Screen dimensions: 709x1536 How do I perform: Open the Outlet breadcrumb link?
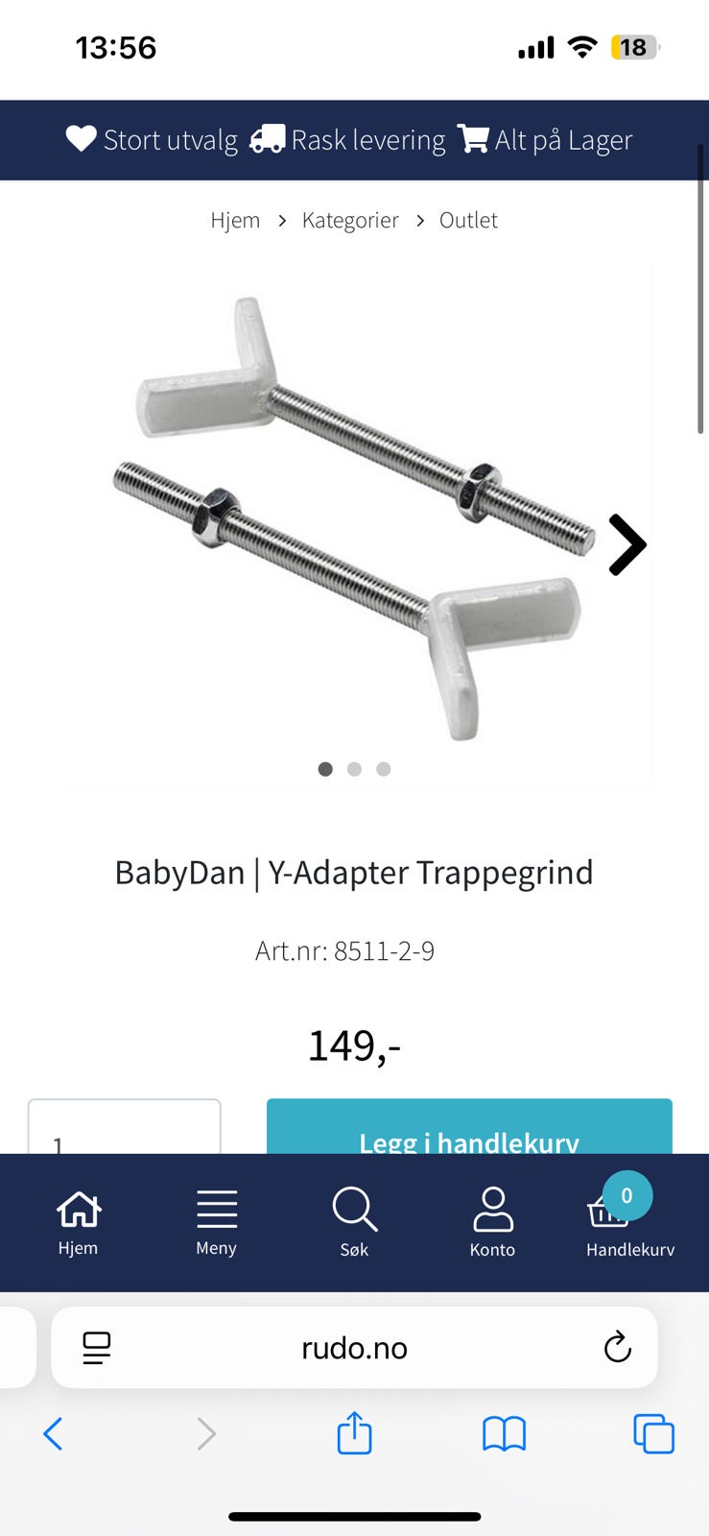point(468,220)
